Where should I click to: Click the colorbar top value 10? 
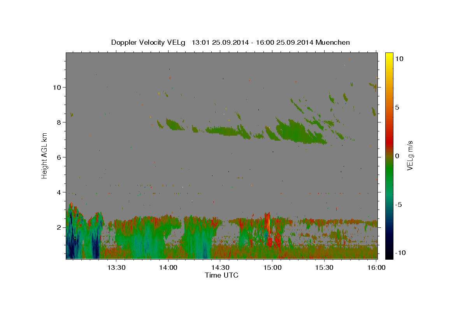399,59
